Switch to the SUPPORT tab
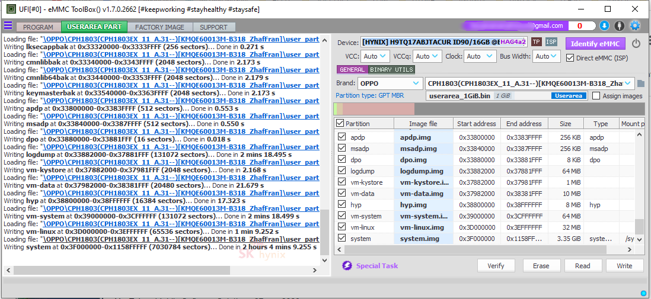Screen dimensions: 651x299 [214, 27]
